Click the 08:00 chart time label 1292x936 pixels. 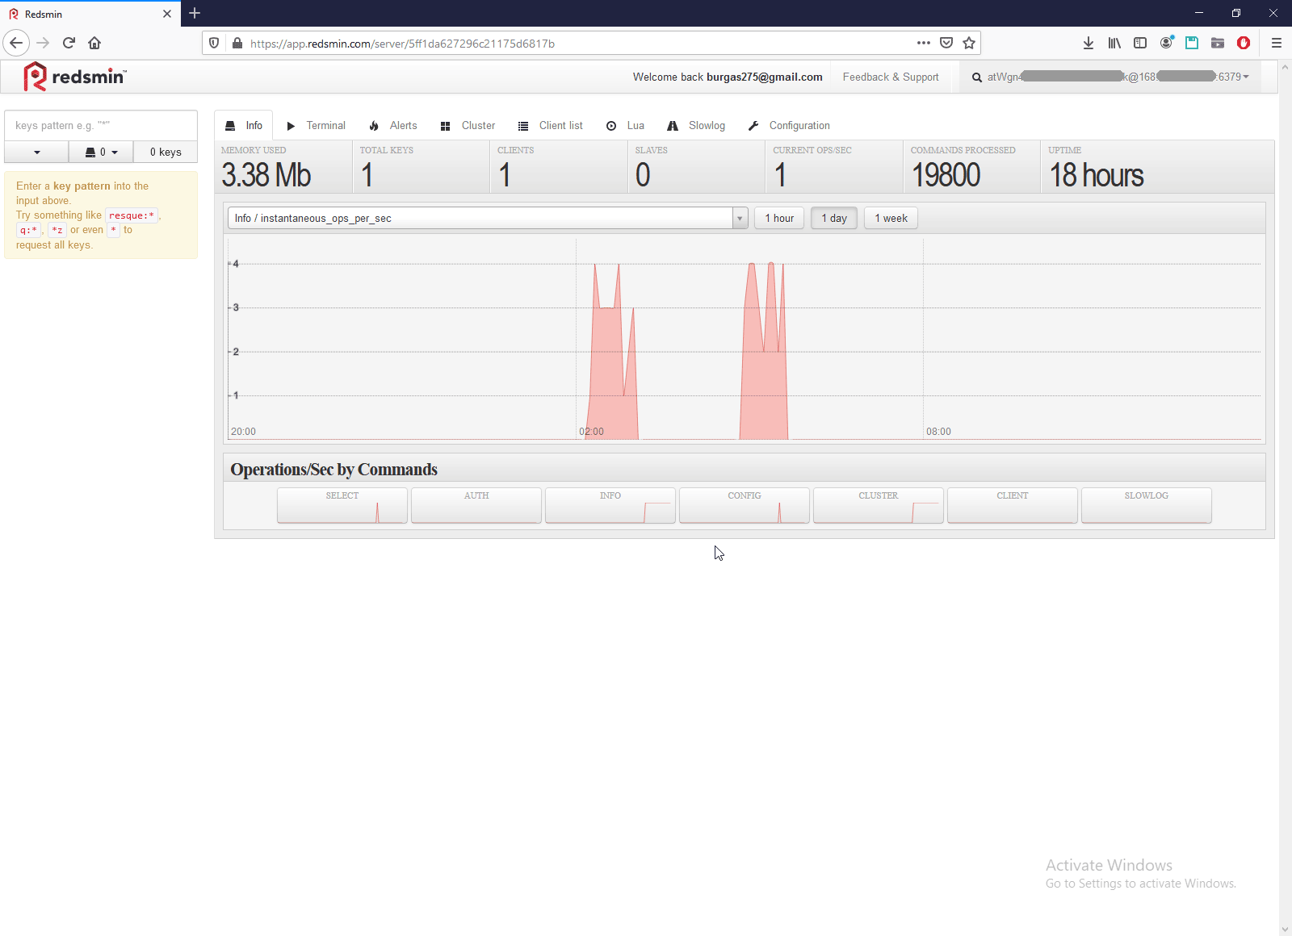[938, 432]
